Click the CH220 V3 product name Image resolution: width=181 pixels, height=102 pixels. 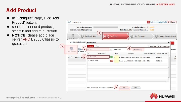(93, 57)
